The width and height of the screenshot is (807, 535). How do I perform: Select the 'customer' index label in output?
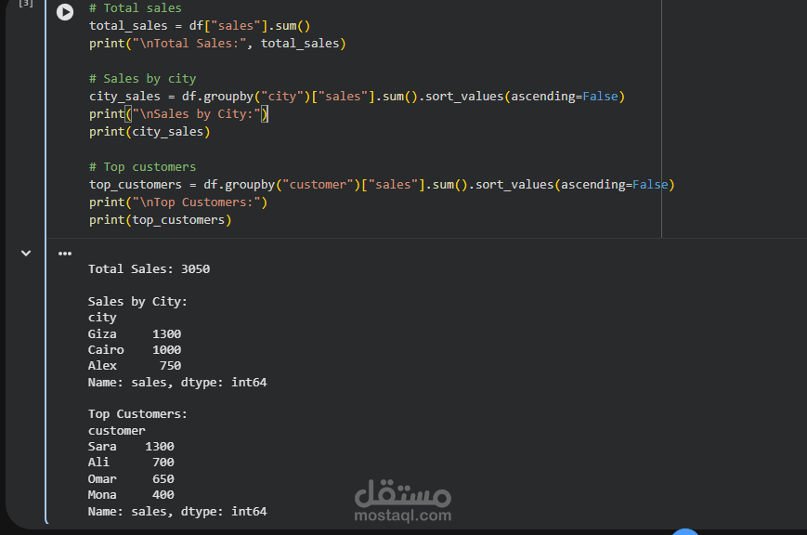pyautogui.click(x=117, y=430)
